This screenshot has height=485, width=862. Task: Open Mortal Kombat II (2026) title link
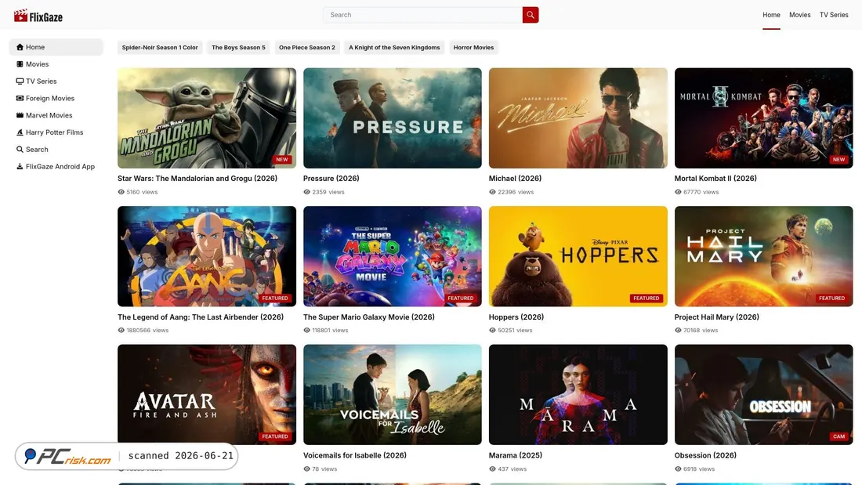[715, 179]
